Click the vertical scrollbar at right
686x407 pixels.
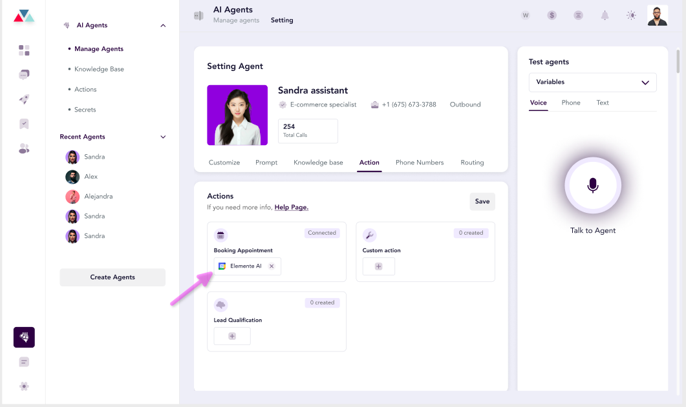tap(678, 61)
